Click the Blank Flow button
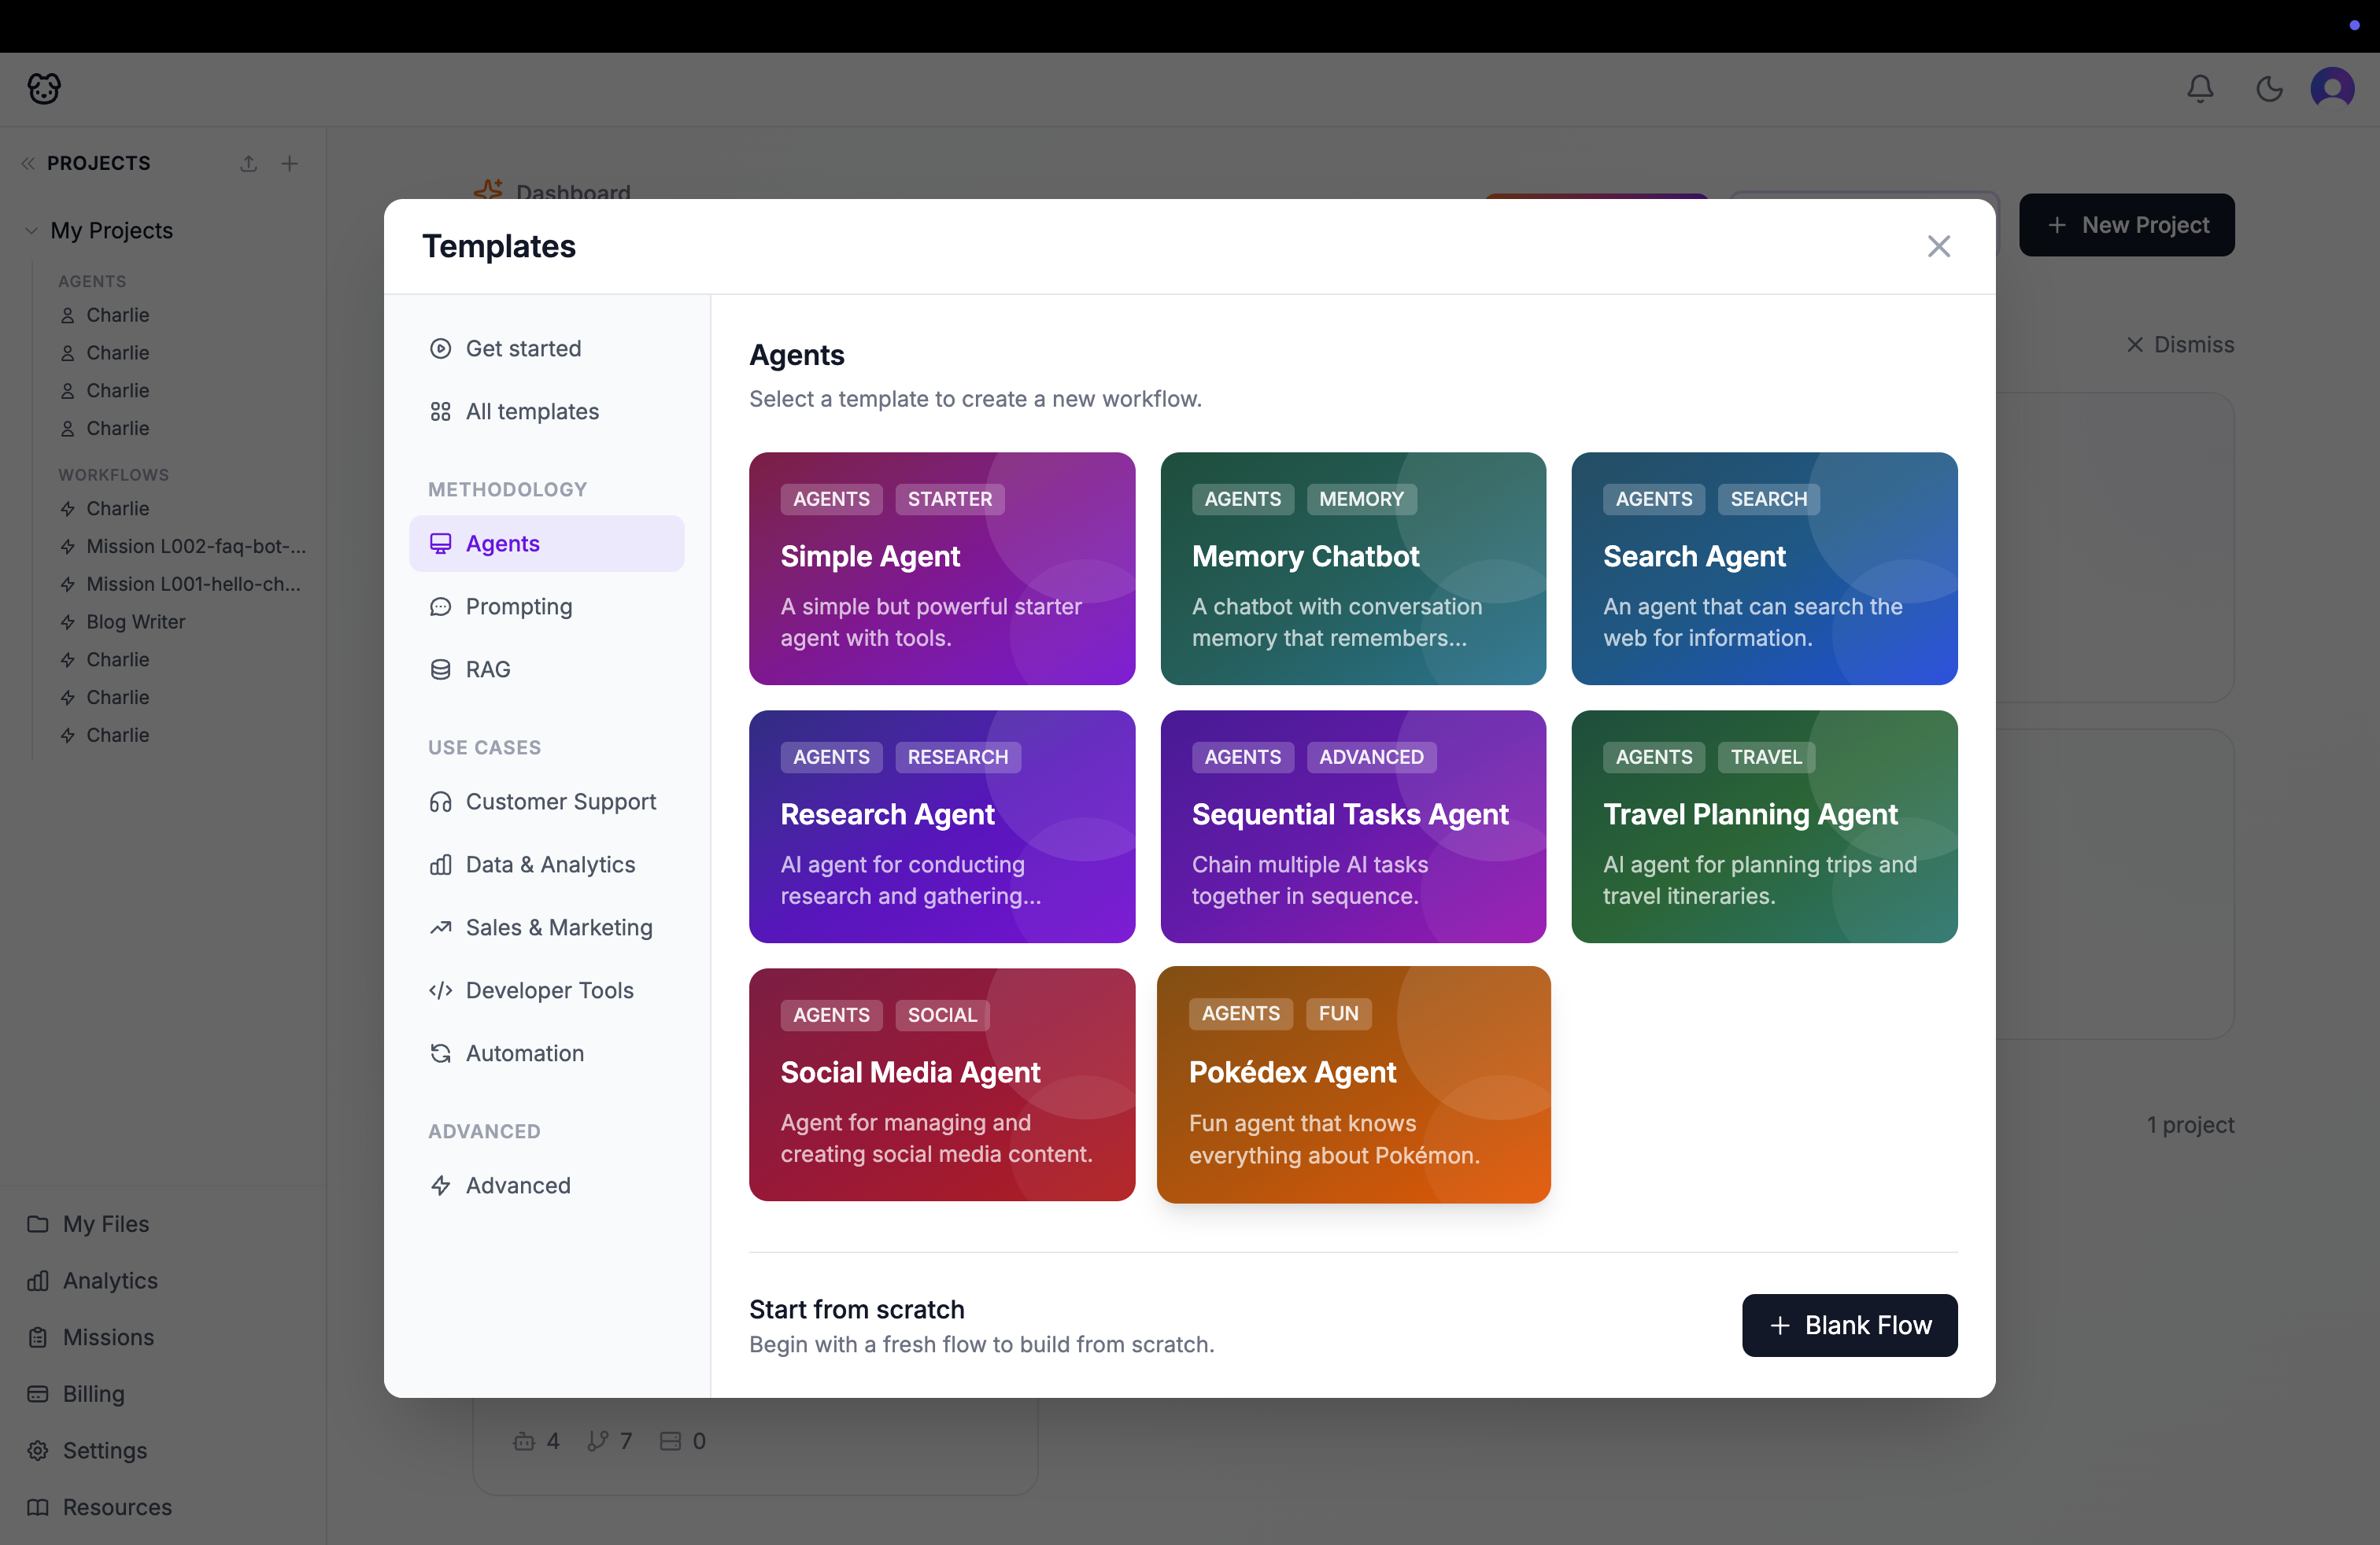2380x1545 pixels. 1849,1326
